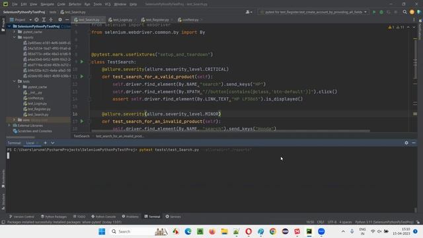The image size is (423, 238).
Task: Open the Tools menu
Action: coord(97,4)
